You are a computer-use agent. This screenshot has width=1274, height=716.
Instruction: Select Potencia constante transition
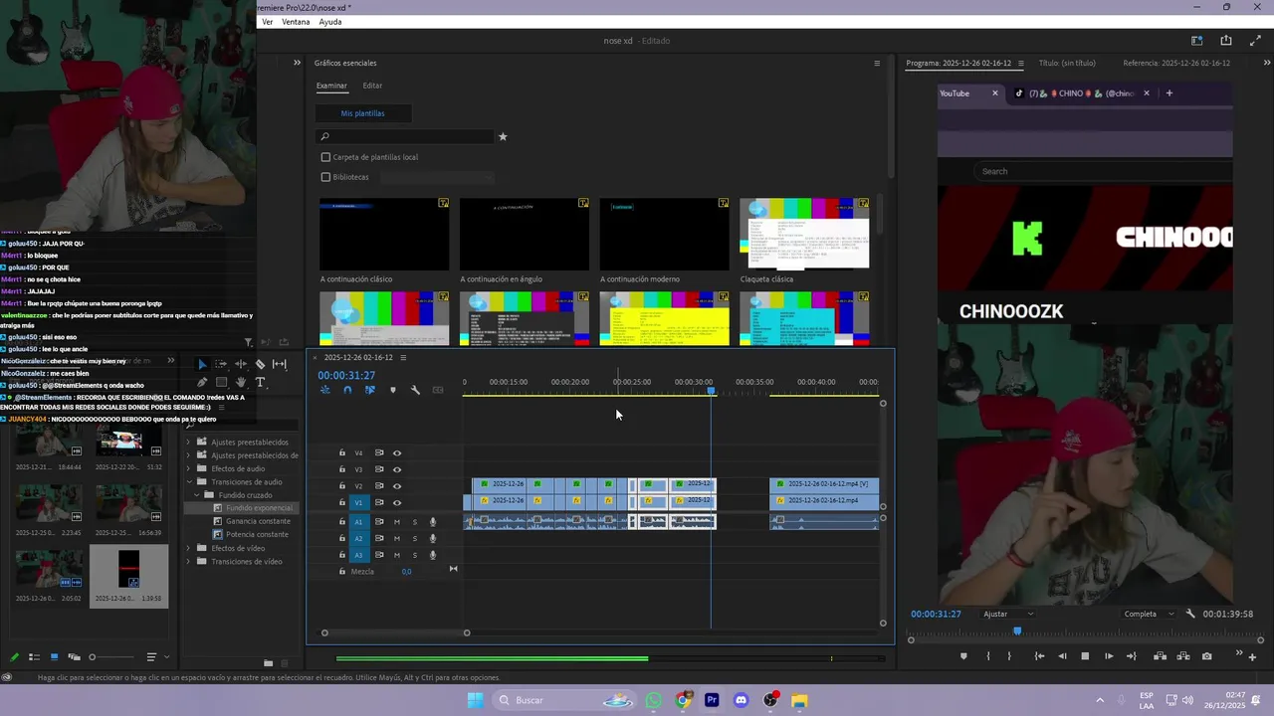pos(257,534)
